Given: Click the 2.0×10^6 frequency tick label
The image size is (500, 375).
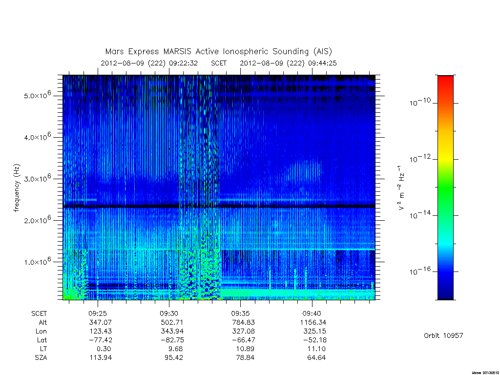Looking at the screenshot, I should point(38,220).
